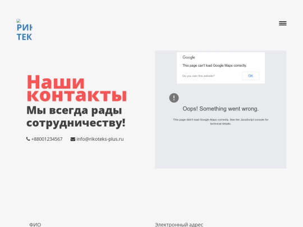303x227 pixels.
Task: Click the Рикотекс logo image
Action: [24, 30]
